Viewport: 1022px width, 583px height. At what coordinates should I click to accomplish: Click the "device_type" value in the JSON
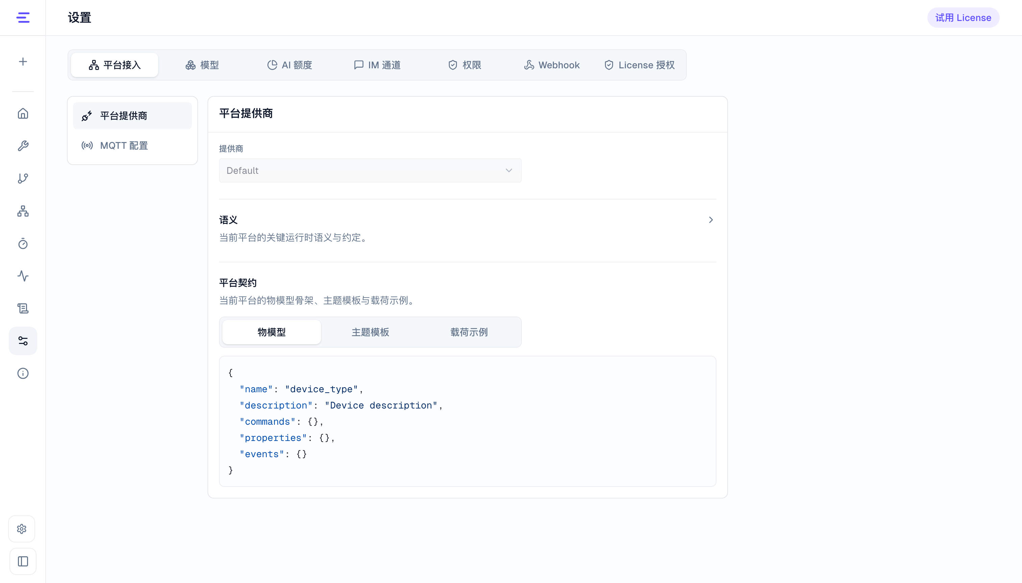pos(321,389)
